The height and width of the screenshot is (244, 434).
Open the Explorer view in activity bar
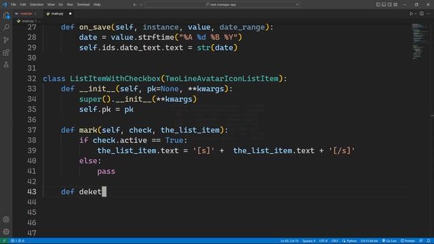[x=6, y=16]
